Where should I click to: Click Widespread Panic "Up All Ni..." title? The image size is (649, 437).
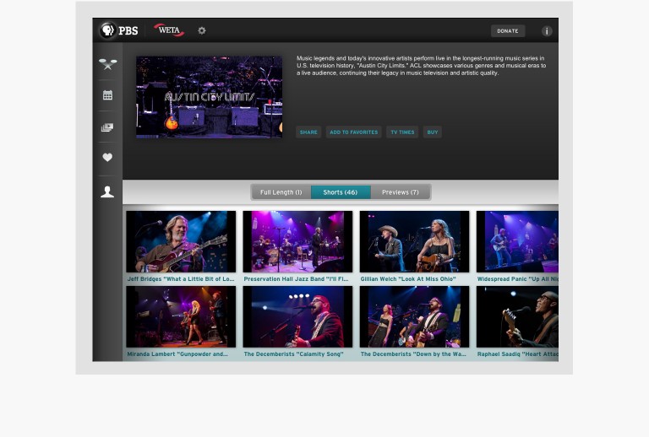point(517,279)
